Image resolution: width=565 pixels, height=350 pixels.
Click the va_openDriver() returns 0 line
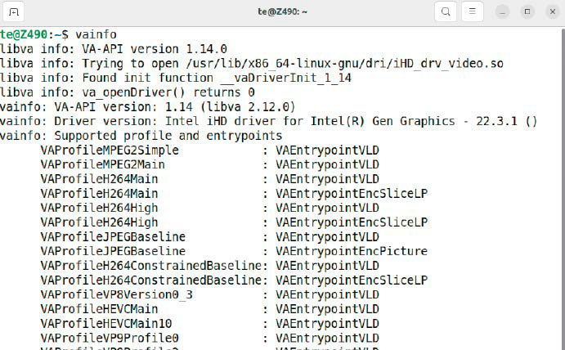click(128, 92)
